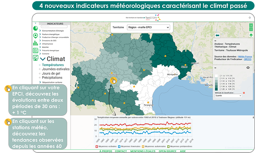
Task: Click the monitor chart sidebar icon
Action: [x=35, y=58]
